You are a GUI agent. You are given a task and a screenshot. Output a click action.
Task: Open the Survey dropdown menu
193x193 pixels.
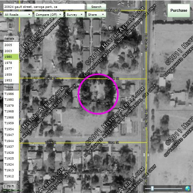click(75, 15)
